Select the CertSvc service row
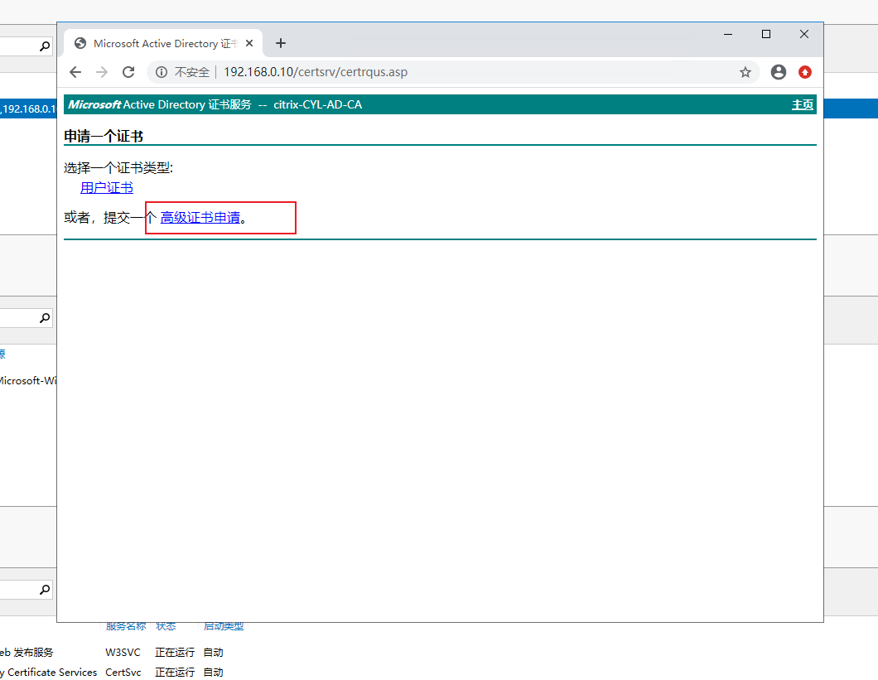The width and height of the screenshot is (878, 680). [x=123, y=673]
